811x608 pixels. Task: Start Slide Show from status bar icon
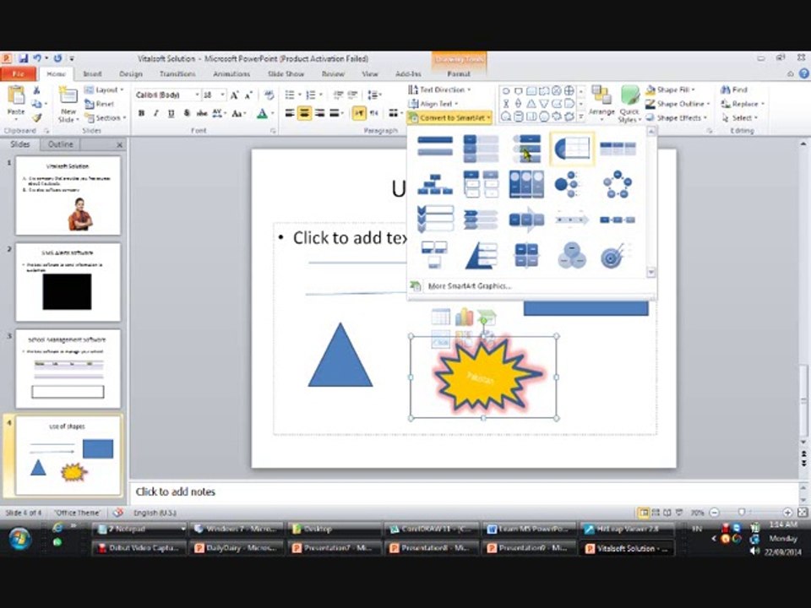[678, 513]
